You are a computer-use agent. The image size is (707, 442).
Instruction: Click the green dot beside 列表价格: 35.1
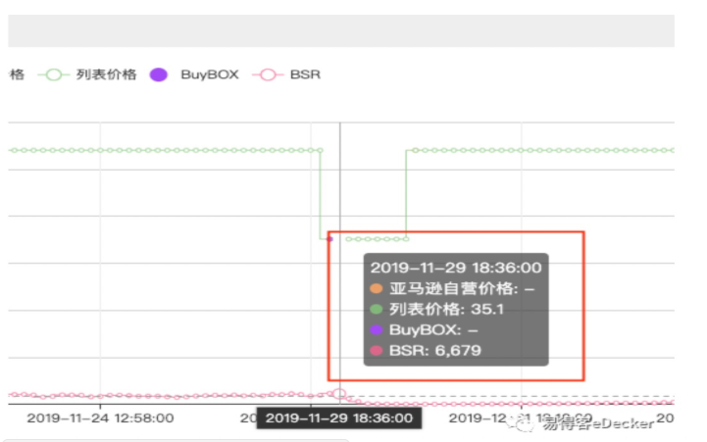click(x=377, y=310)
